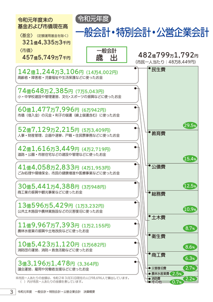
Task: Click the 基金および市債現在高 yellow panel
Action: pos(44,38)
